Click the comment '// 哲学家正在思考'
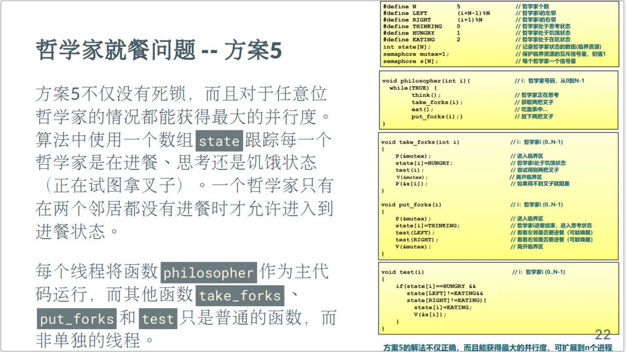 point(537,95)
